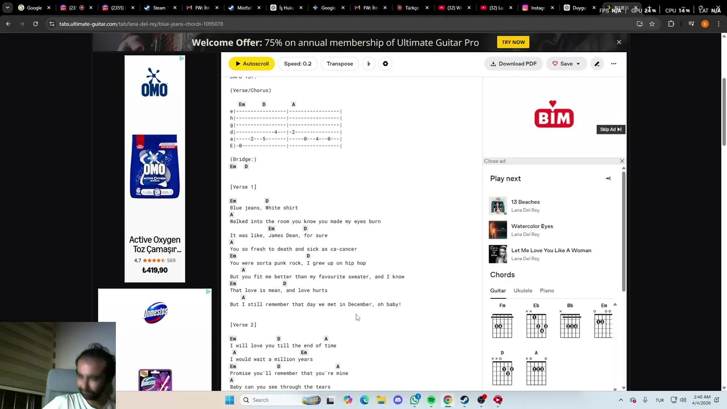
Task: Adjust the Speed 0.2 control
Action: [298, 64]
